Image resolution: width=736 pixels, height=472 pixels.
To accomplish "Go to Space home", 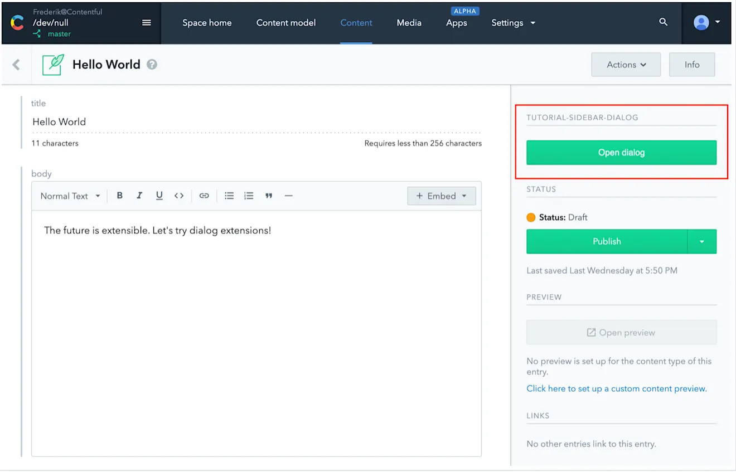I will click(x=207, y=23).
